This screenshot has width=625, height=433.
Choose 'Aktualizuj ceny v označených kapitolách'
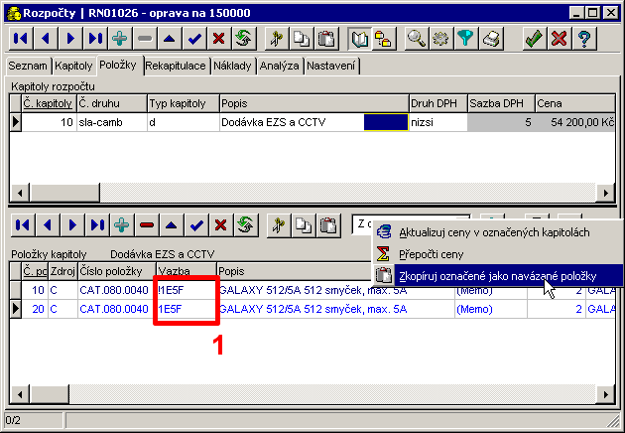(x=494, y=232)
